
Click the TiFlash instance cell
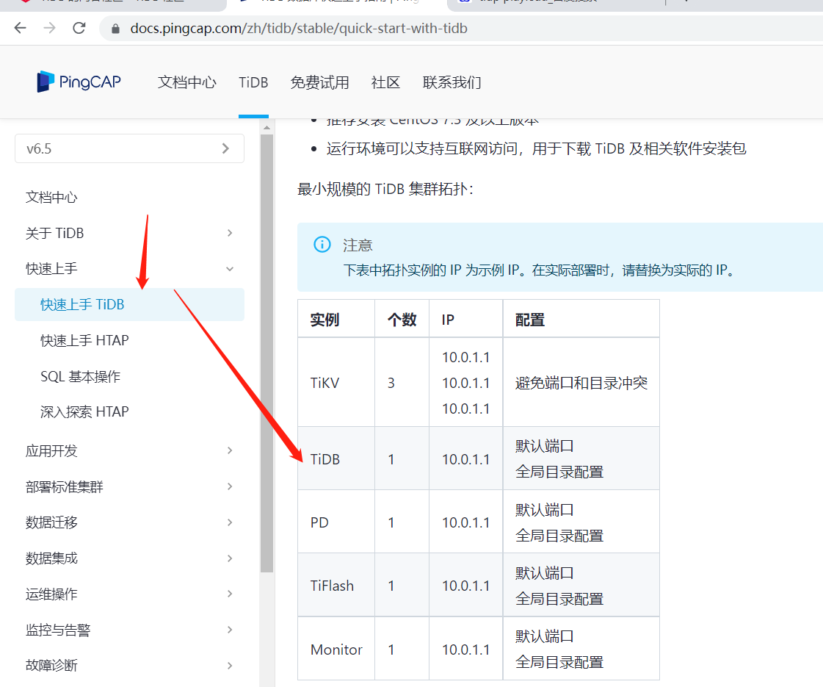pos(336,585)
